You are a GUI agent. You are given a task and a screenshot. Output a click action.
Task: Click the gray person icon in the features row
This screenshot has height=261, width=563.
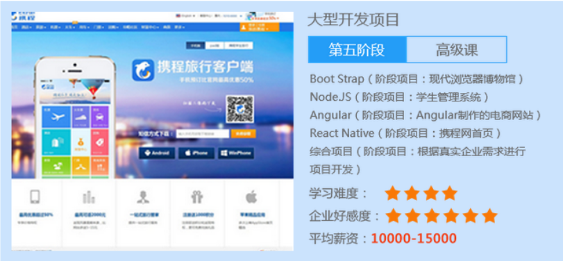(x=143, y=197)
